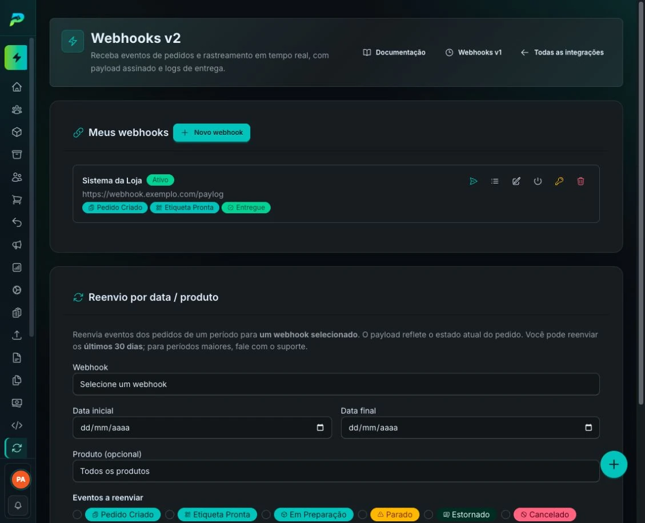The image size is (645, 523).
Task: Open the monitor screen sidebar icon
Action: pos(17,403)
